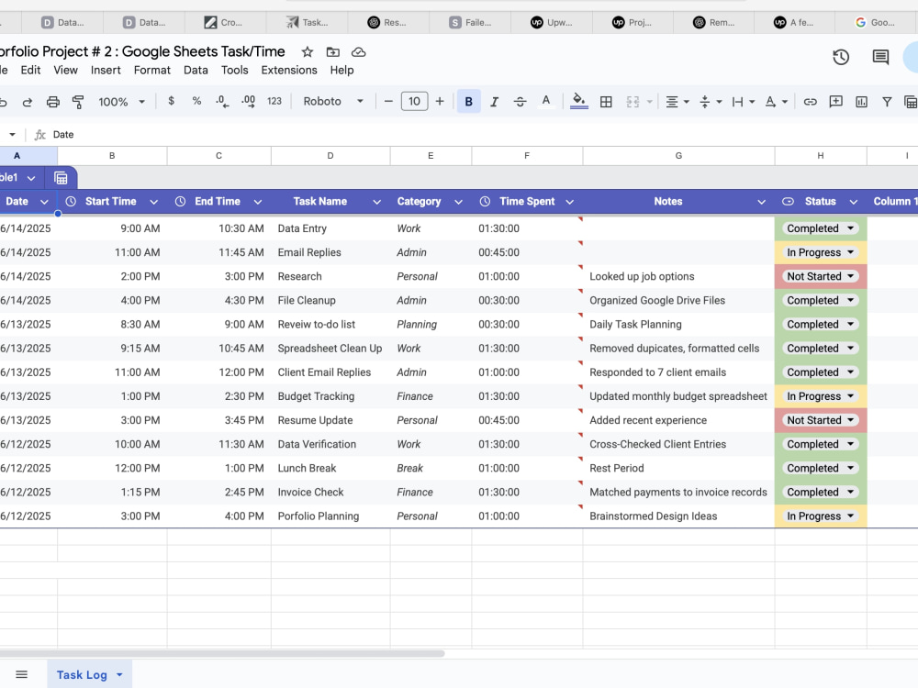Open Task Log sheet tab menu arrow

tap(119, 674)
